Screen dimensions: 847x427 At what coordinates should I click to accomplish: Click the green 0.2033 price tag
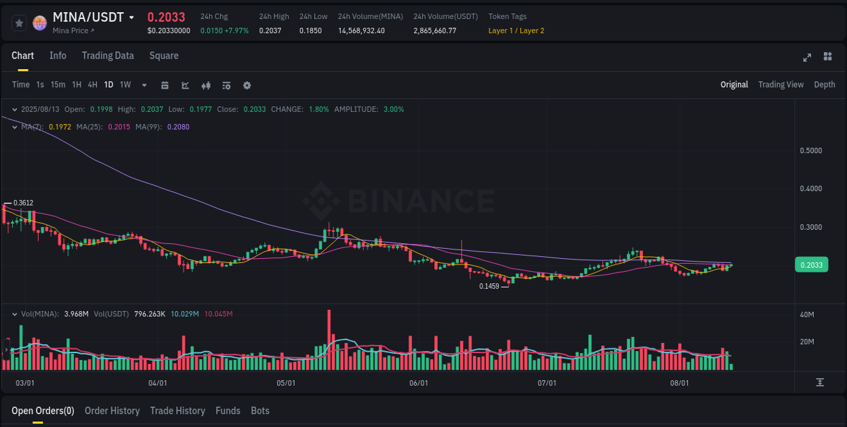[x=811, y=264]
